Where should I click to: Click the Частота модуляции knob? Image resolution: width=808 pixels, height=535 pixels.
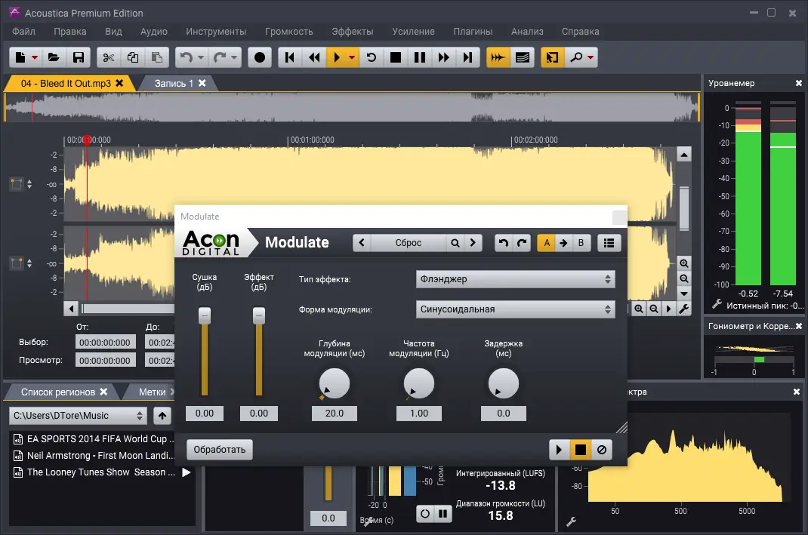(x=419, y=383)
